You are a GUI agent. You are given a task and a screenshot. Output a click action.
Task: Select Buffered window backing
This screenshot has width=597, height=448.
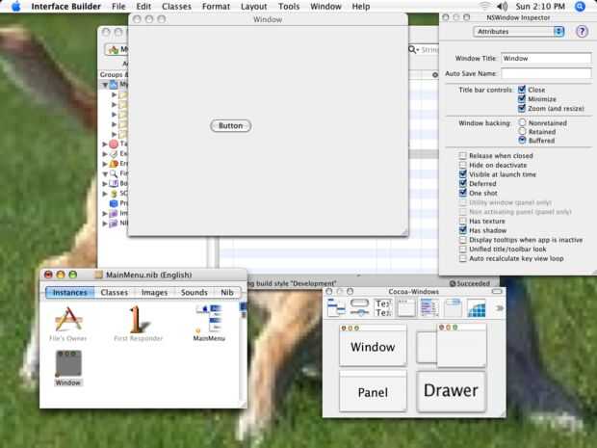(x=522, y=141)
